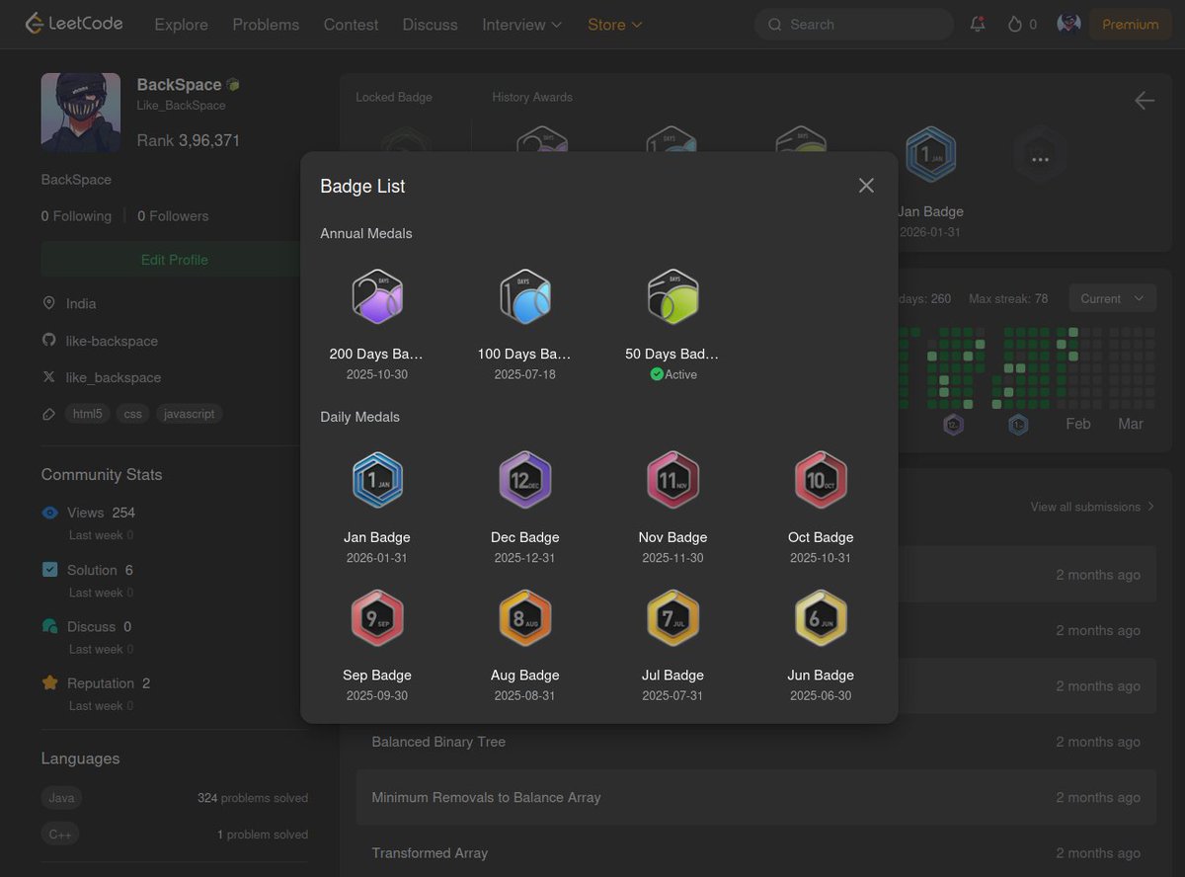Open the Discuss tab

pos(431,25)
